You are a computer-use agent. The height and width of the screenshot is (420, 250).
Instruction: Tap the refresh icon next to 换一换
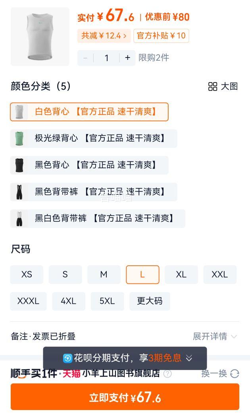point(235,374)
